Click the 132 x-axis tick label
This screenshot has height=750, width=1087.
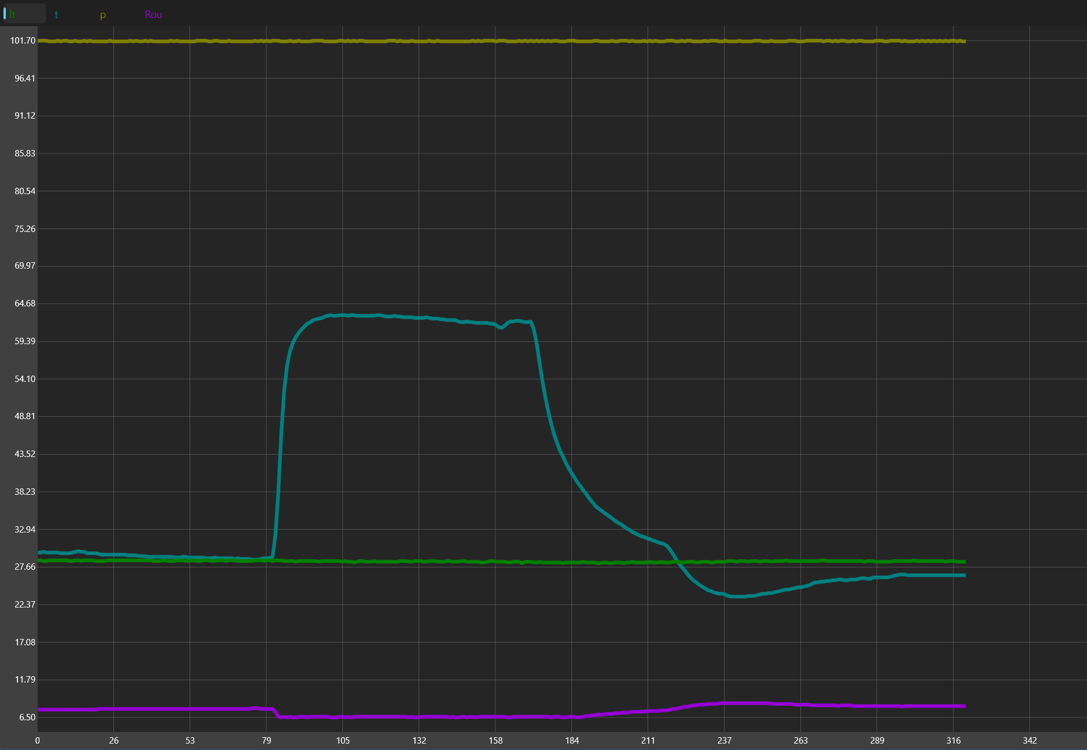419,741
